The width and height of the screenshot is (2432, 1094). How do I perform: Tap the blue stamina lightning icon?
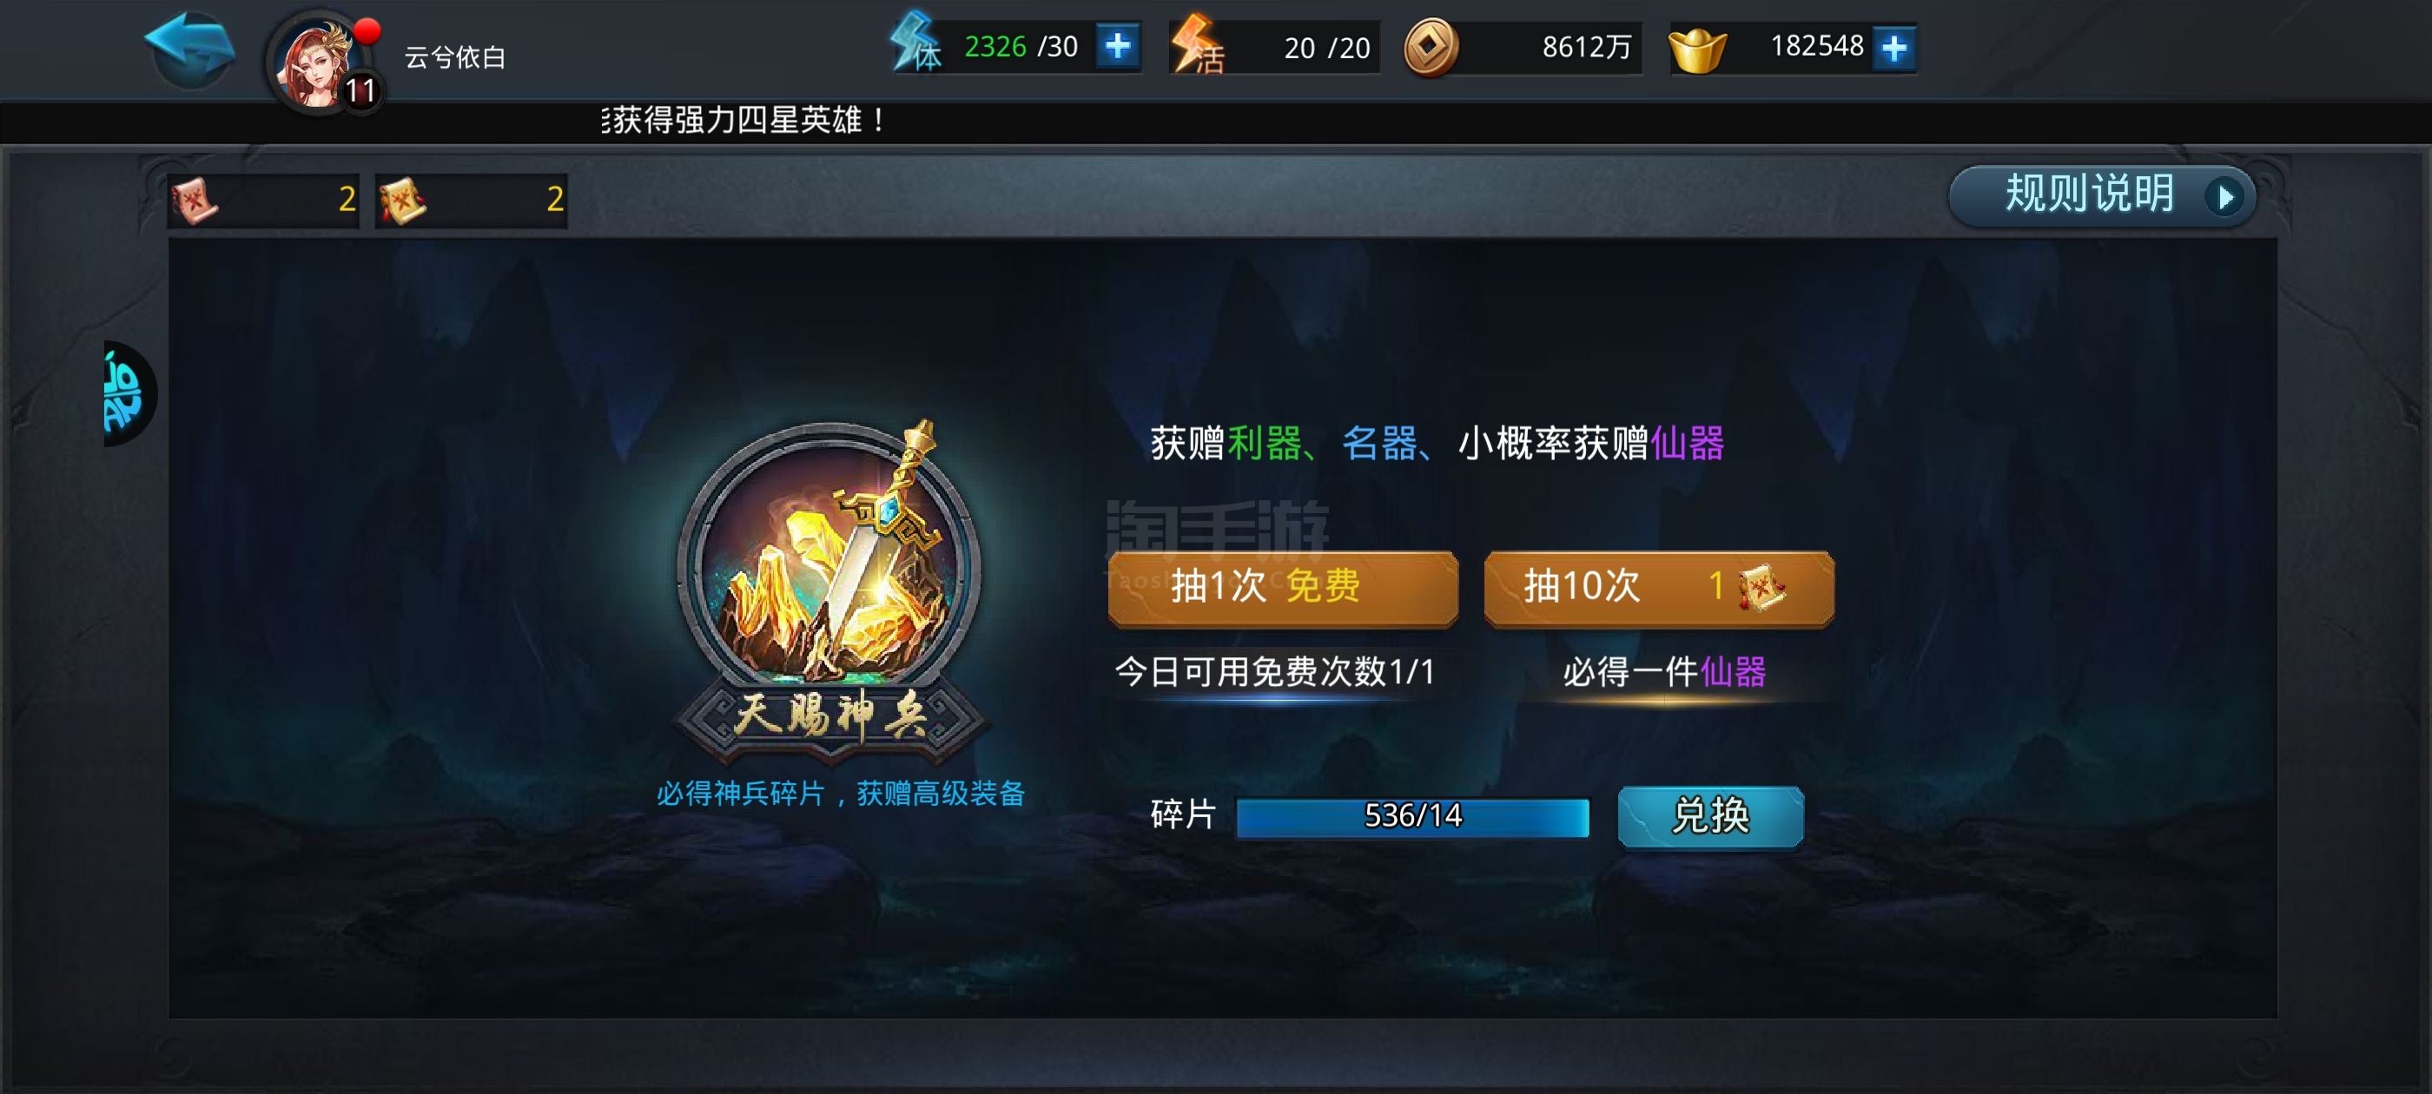point(915,44)
